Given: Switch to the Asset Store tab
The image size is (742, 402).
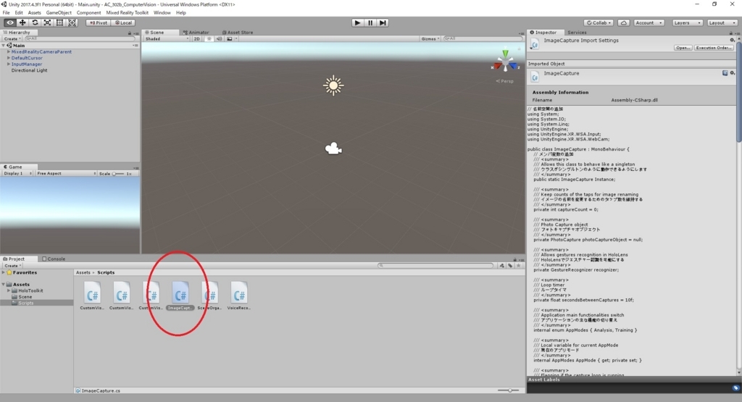Looking at the screenshot, I should click(x=238, y=33).
